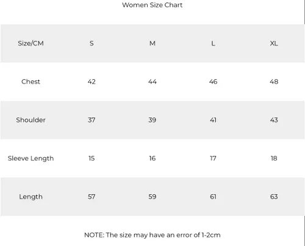
Task: Click the S size column header
Action: (x=91, y=43)
